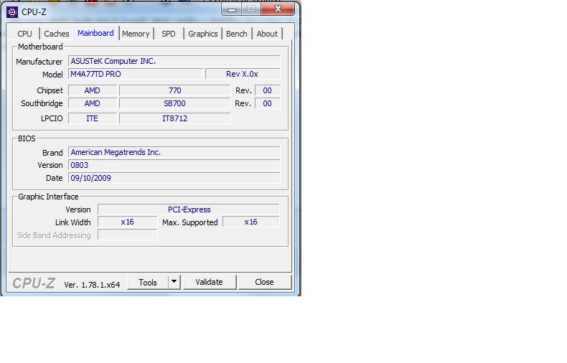Click the Link Width x16 value
This screenshot has width=567, height=363.
pos(128,222)
